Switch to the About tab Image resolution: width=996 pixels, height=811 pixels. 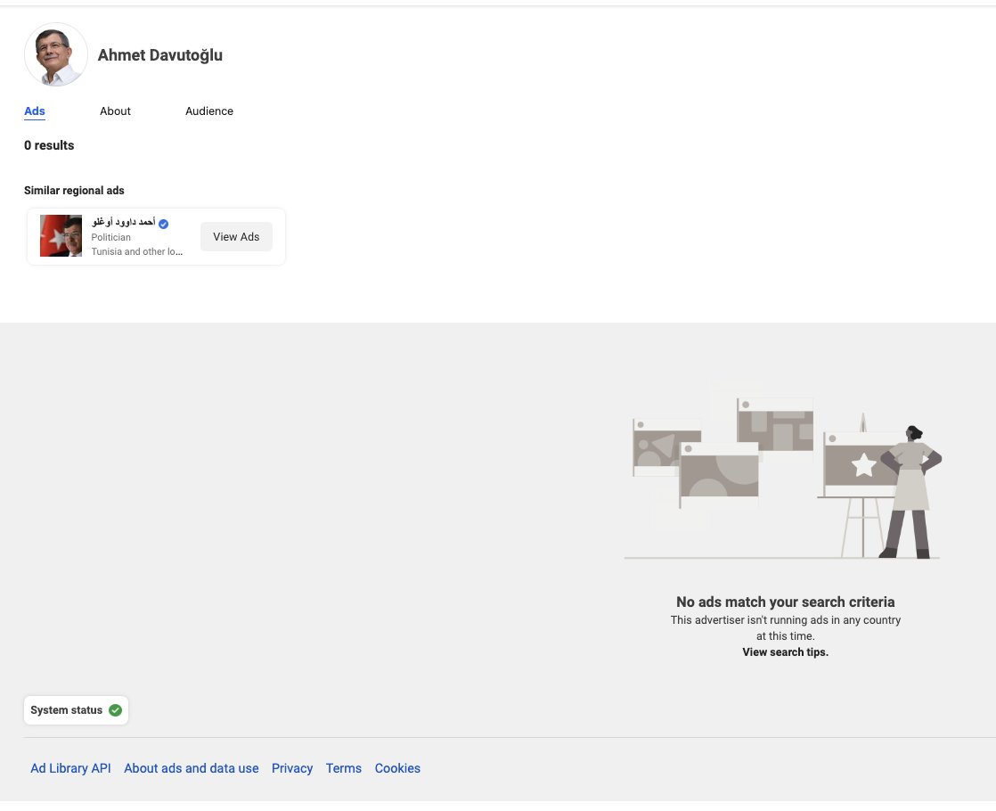tap(115, 111)
